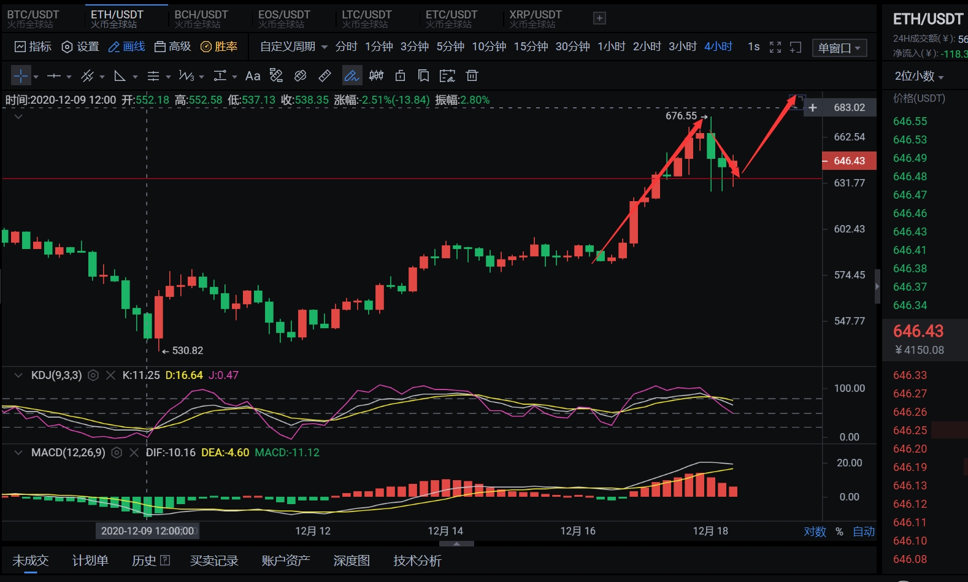Viewport: 968px width, 582px height.
Task: Open the 设置 settings button
Action: click(80, 47)
